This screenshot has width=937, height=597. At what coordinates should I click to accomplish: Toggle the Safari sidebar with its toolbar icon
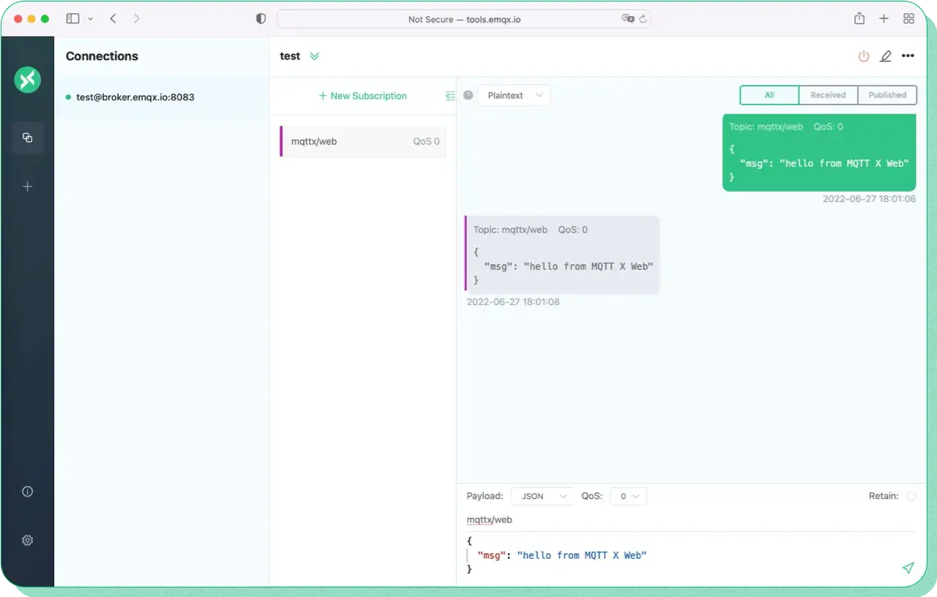(72, 18)
